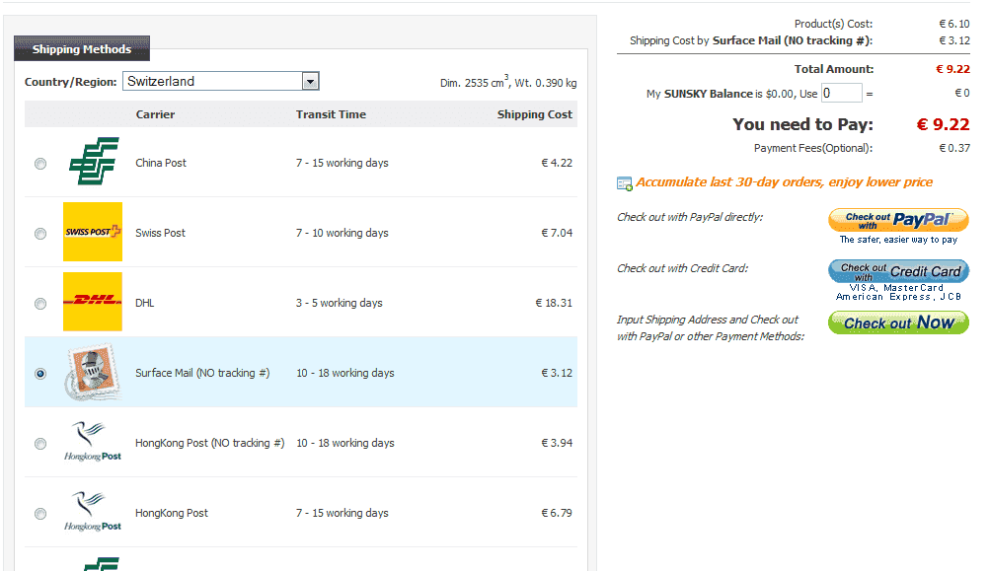Screen dimensions: 989x571
Task: Click DHL shipping cost € 18.31
Action: click(x=554, y=303)
